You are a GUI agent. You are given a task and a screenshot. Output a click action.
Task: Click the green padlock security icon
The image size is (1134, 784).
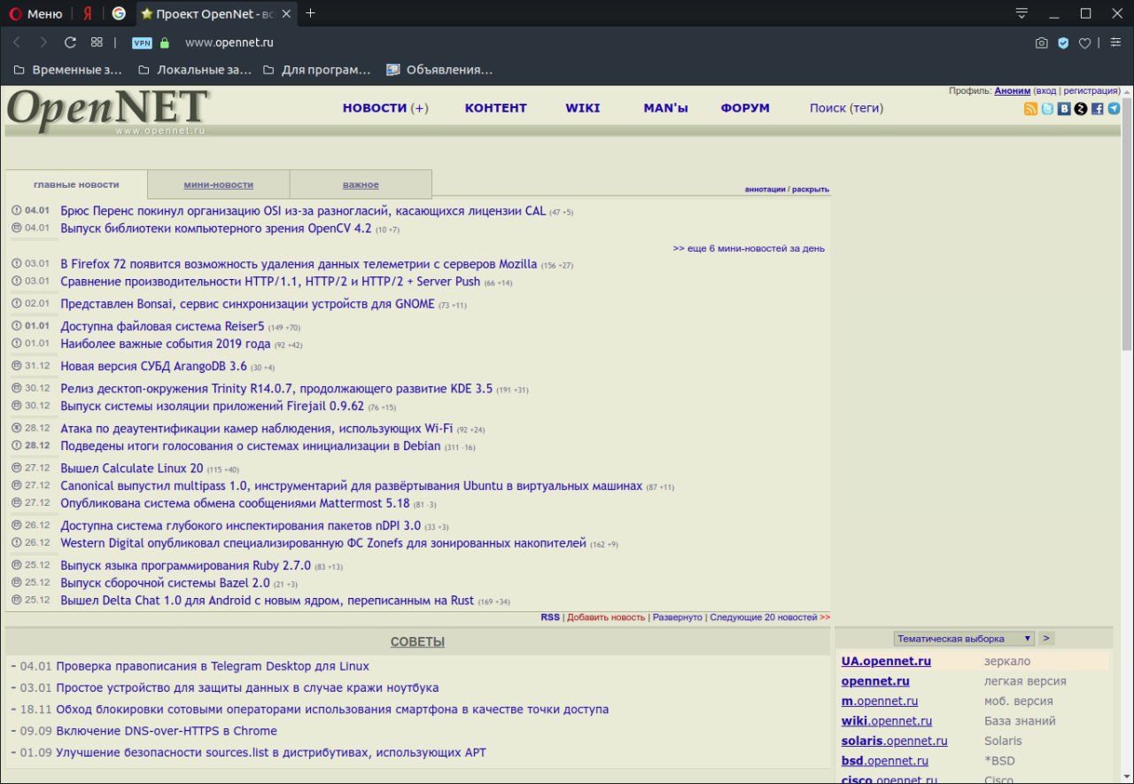tap(164, 43)
